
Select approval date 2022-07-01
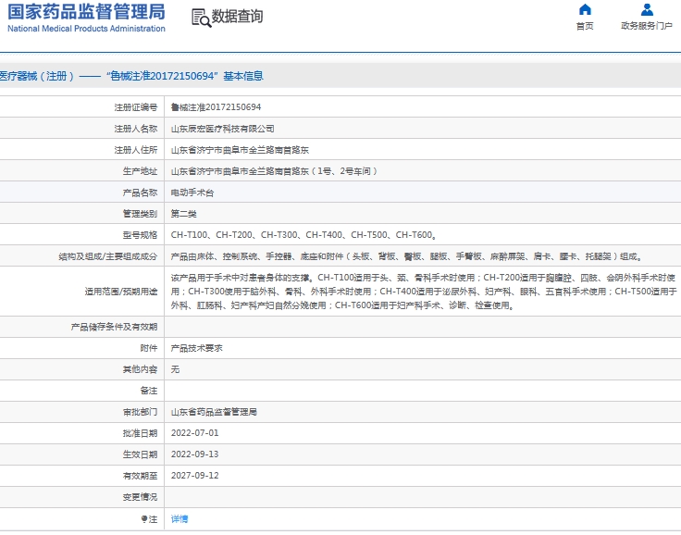194,433
